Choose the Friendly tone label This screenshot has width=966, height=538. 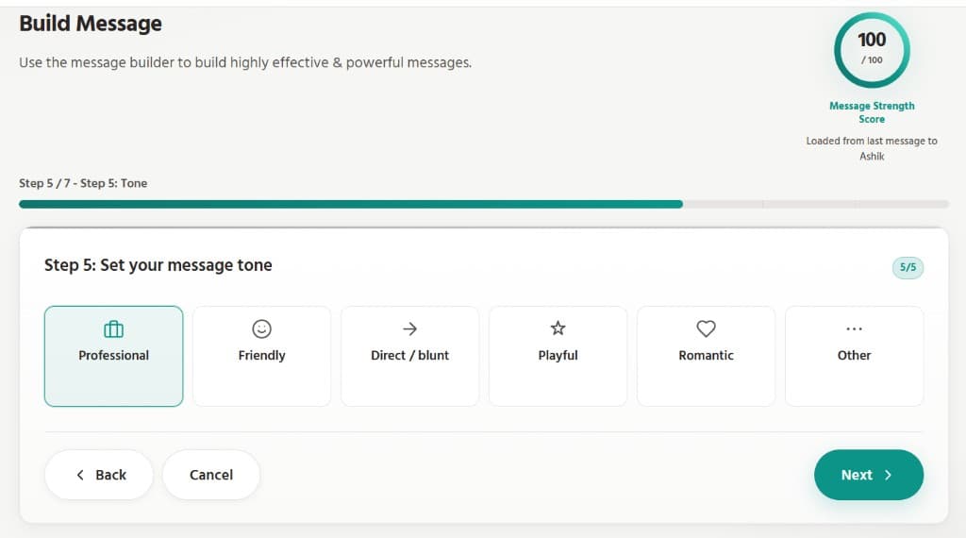pos(261,356)
